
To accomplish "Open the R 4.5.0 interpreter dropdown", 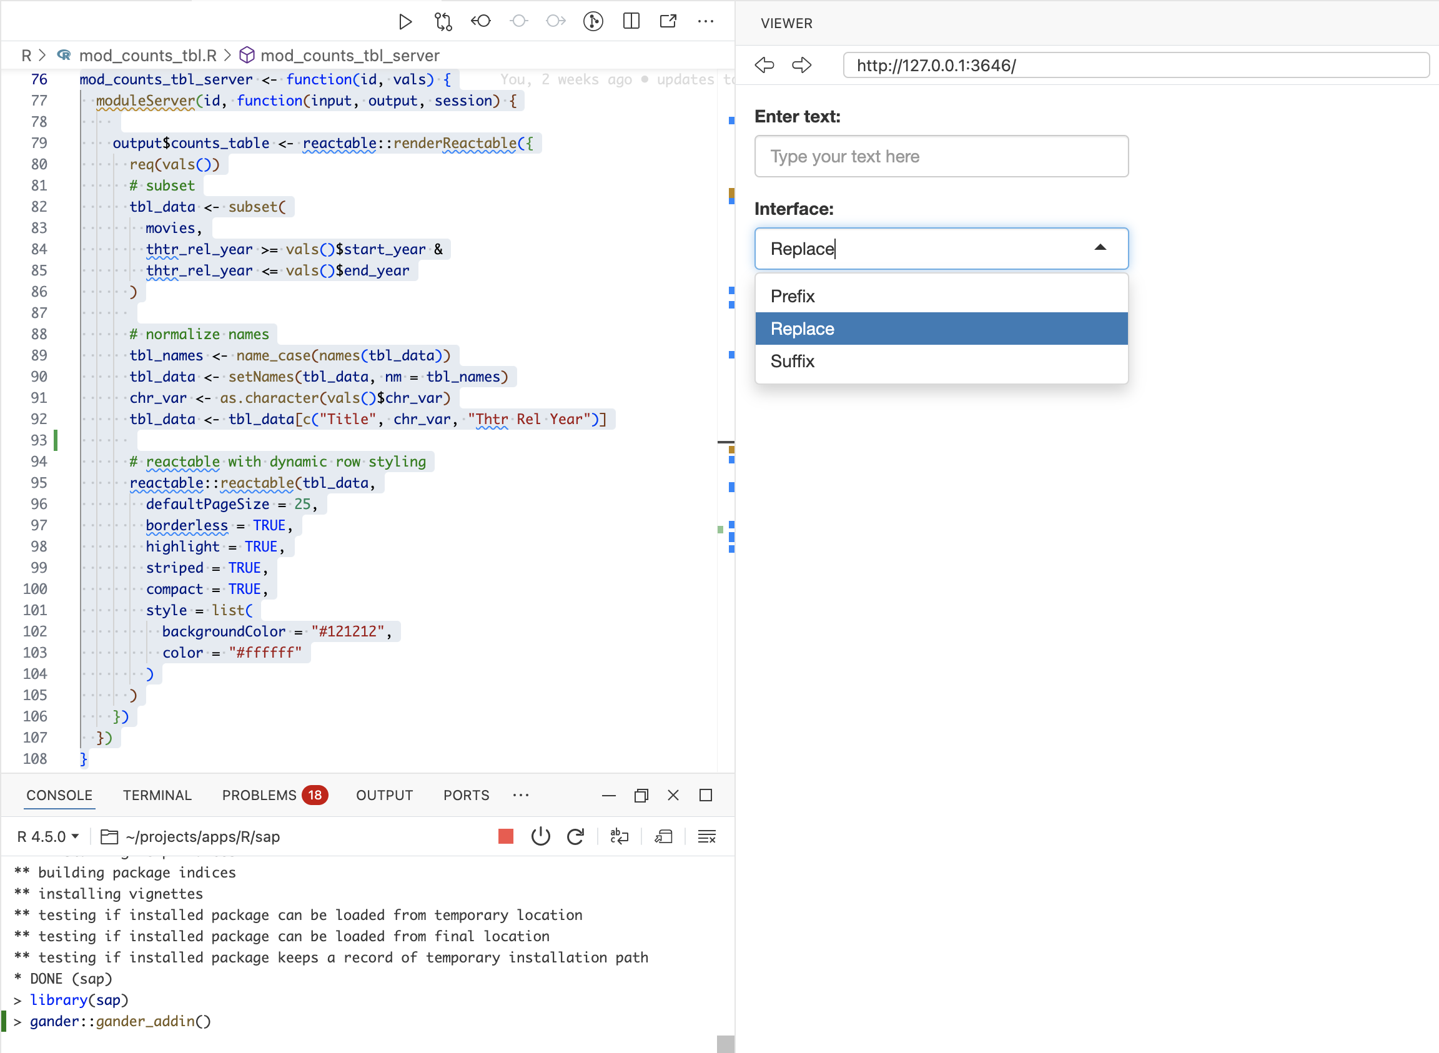I will (x=48, y=836).
